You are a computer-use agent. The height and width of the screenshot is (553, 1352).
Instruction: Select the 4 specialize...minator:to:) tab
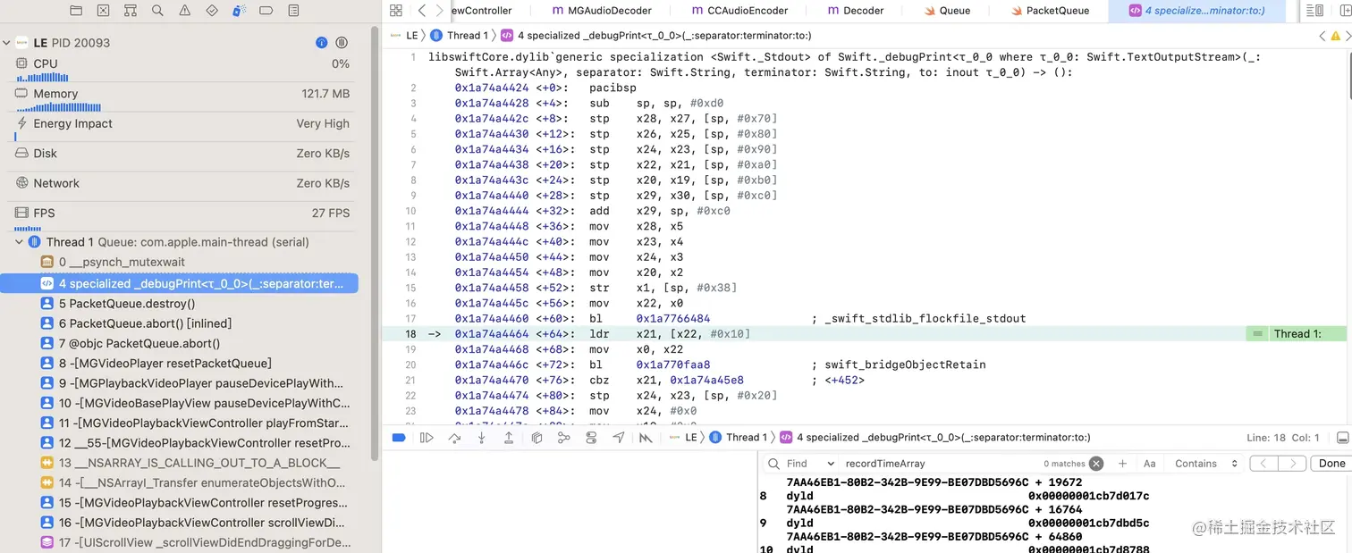tap(1197, 11)
